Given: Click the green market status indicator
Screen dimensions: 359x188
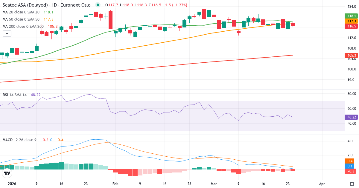Looking at the screenshot, I should click(98, 5).
